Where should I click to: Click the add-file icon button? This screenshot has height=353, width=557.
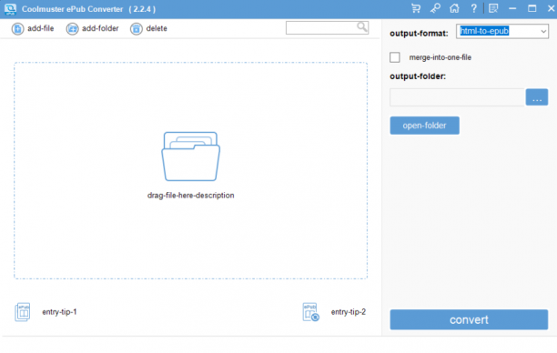pyautogui.click(x=17, y=29)
